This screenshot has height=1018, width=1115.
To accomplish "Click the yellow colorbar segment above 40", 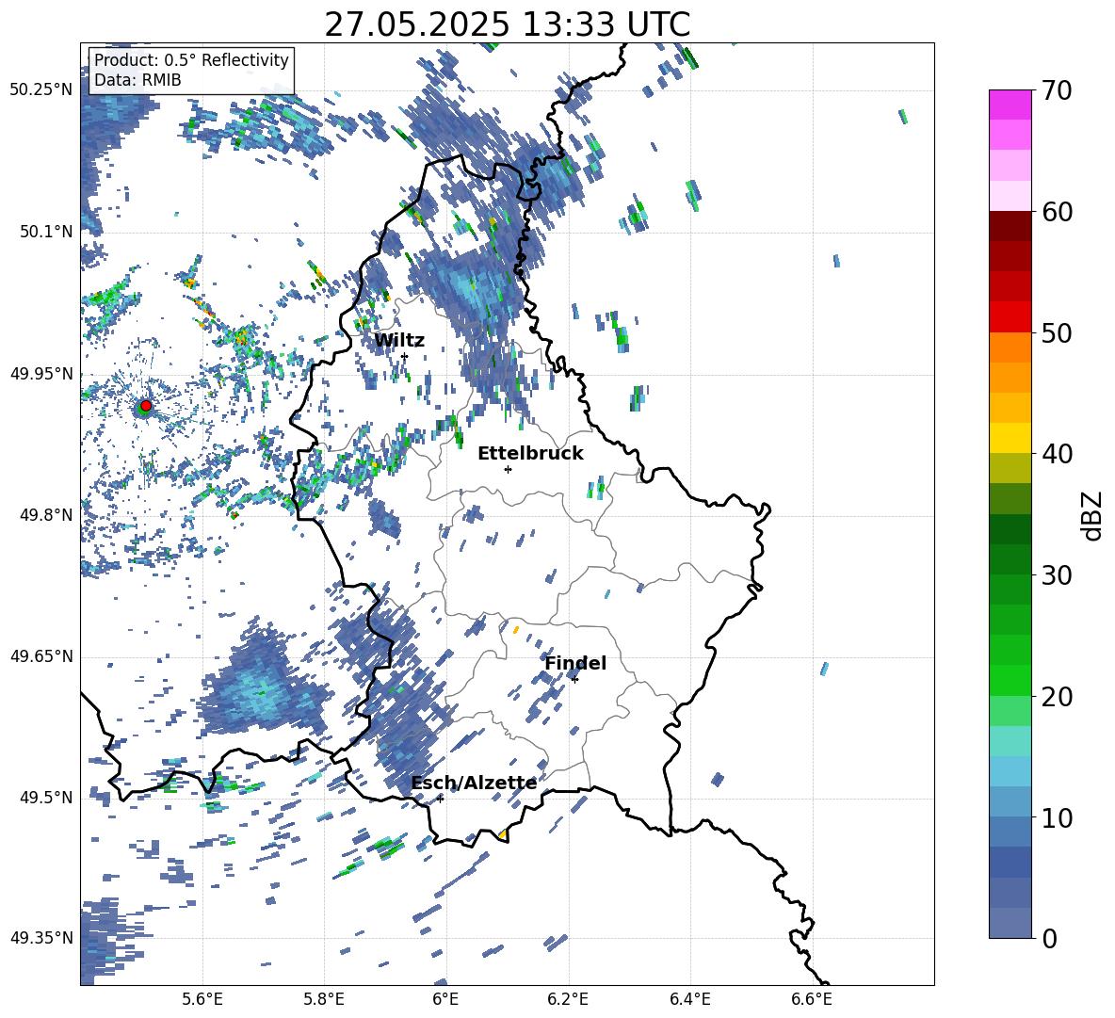I will pyautogui.click(x=1010, y=438).
